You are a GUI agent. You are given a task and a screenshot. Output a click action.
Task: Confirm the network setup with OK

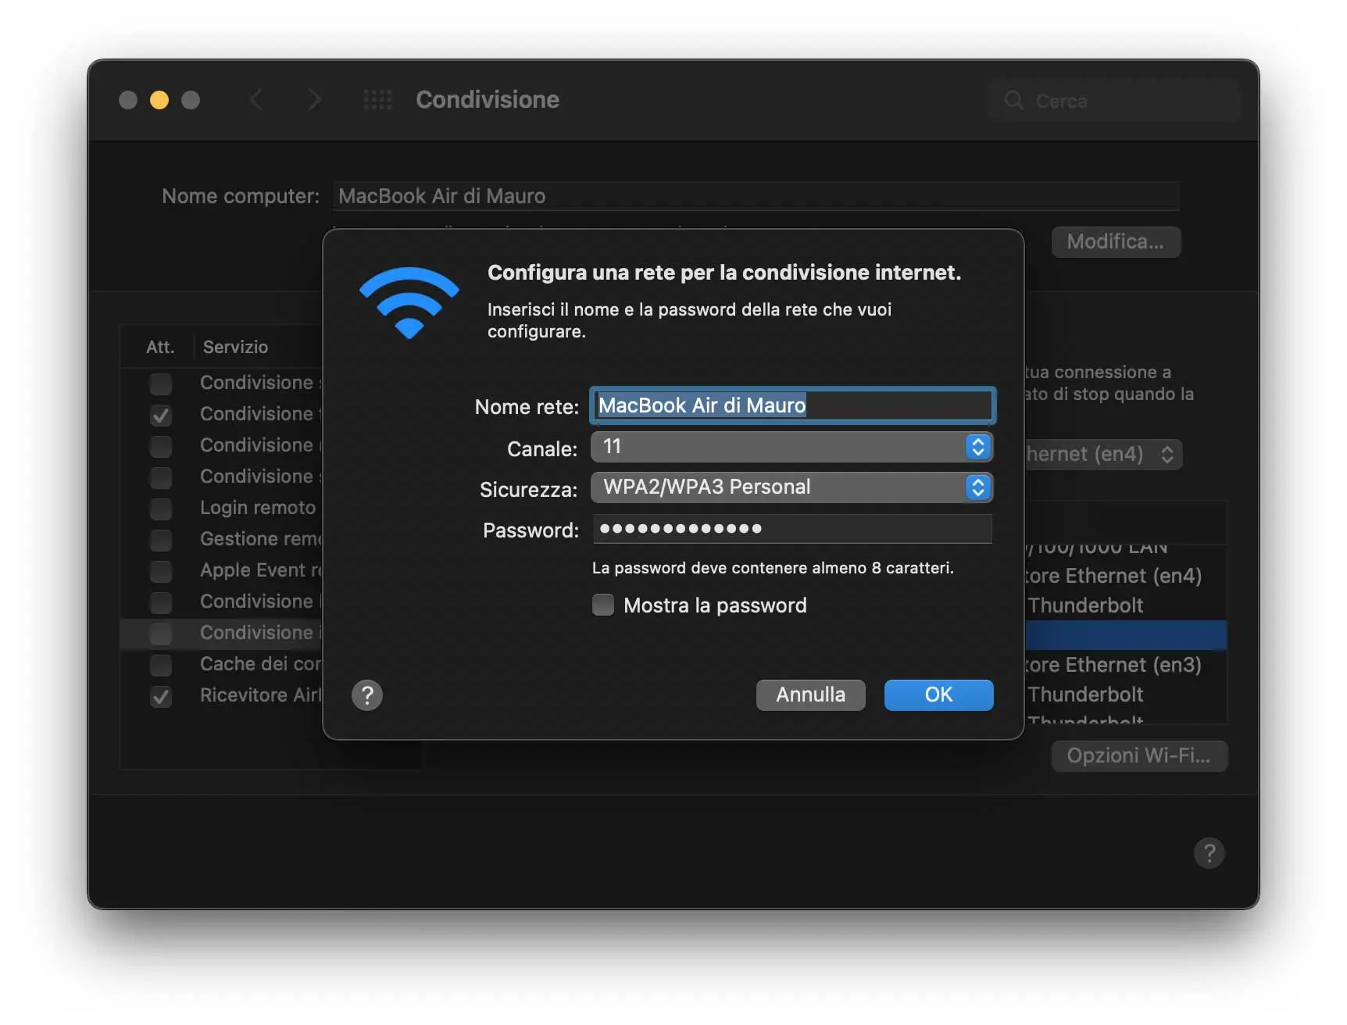tap(938, 695)
